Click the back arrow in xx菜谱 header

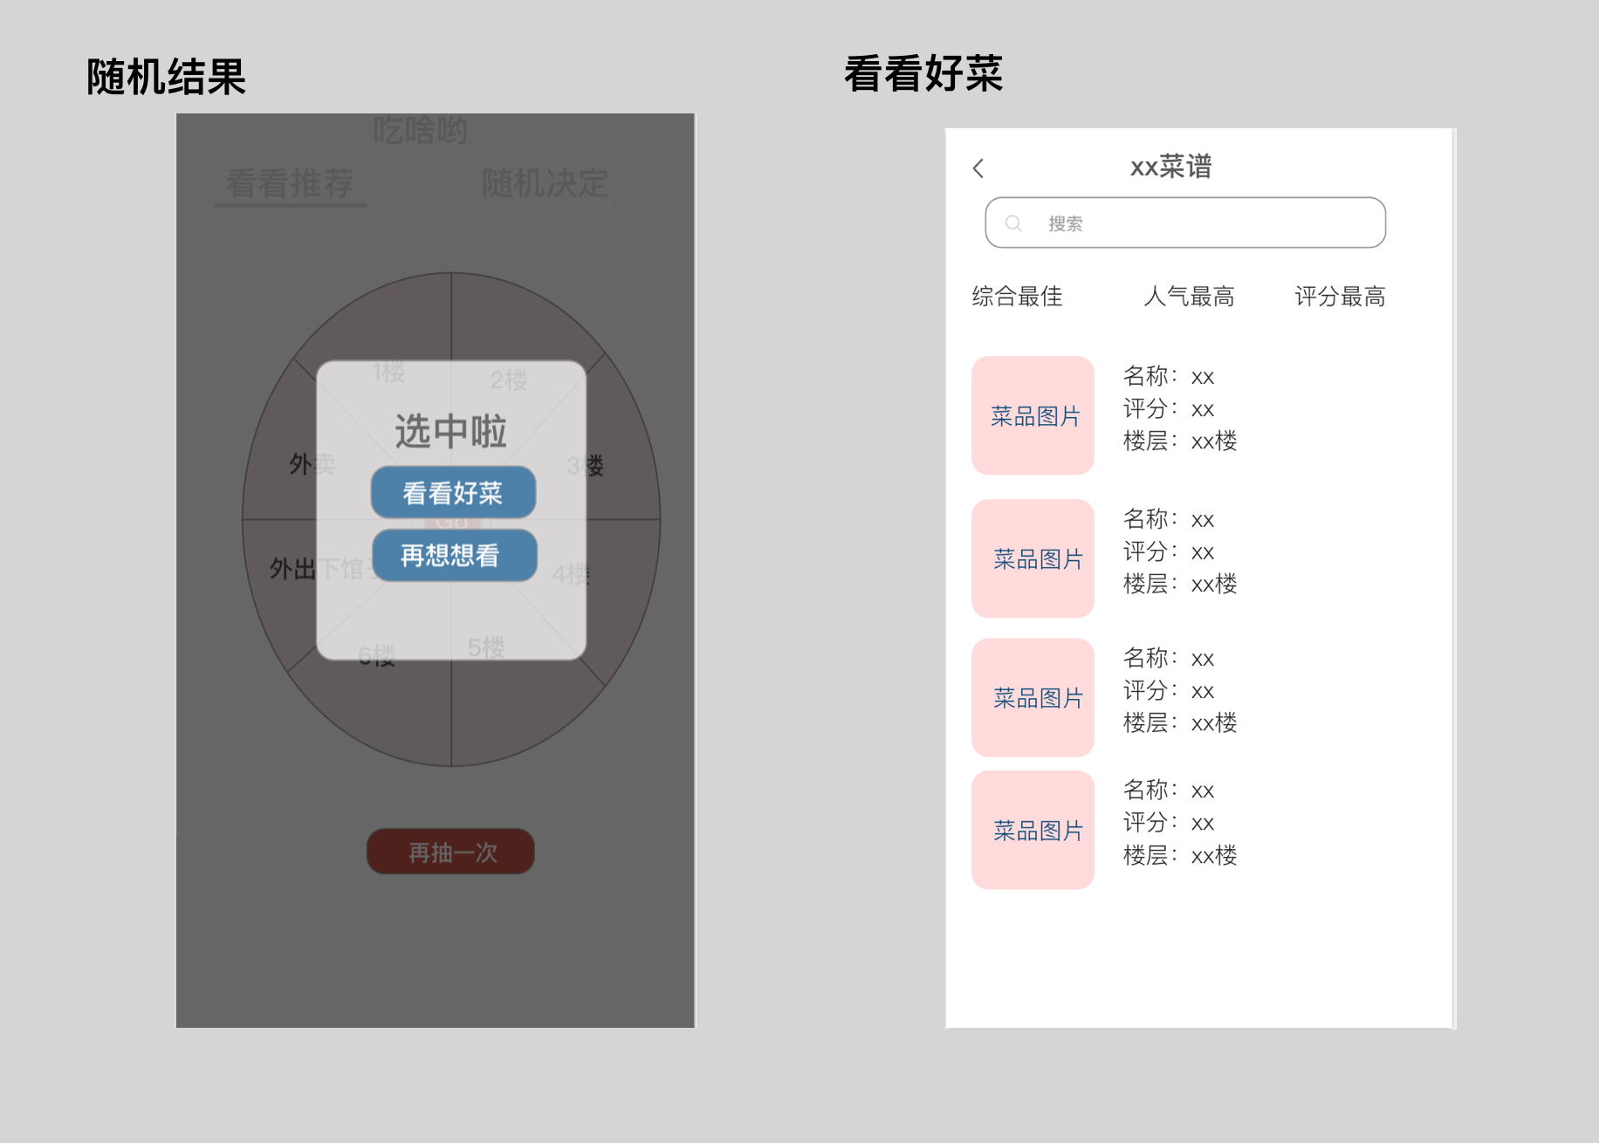(978, 168)
